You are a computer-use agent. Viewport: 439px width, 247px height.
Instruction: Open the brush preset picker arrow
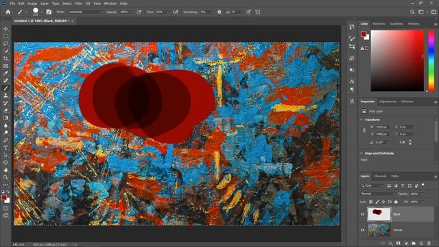point(41,12)
